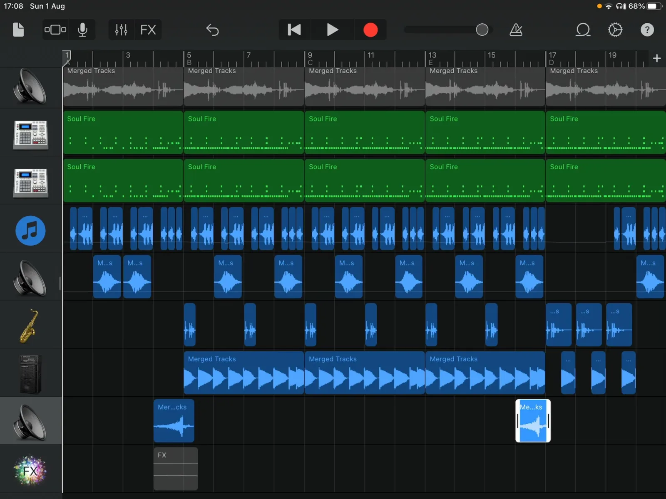Select gray Merged Tracks region at bar 13
Screen dimensions: 666x499
(x=485, y=86)
